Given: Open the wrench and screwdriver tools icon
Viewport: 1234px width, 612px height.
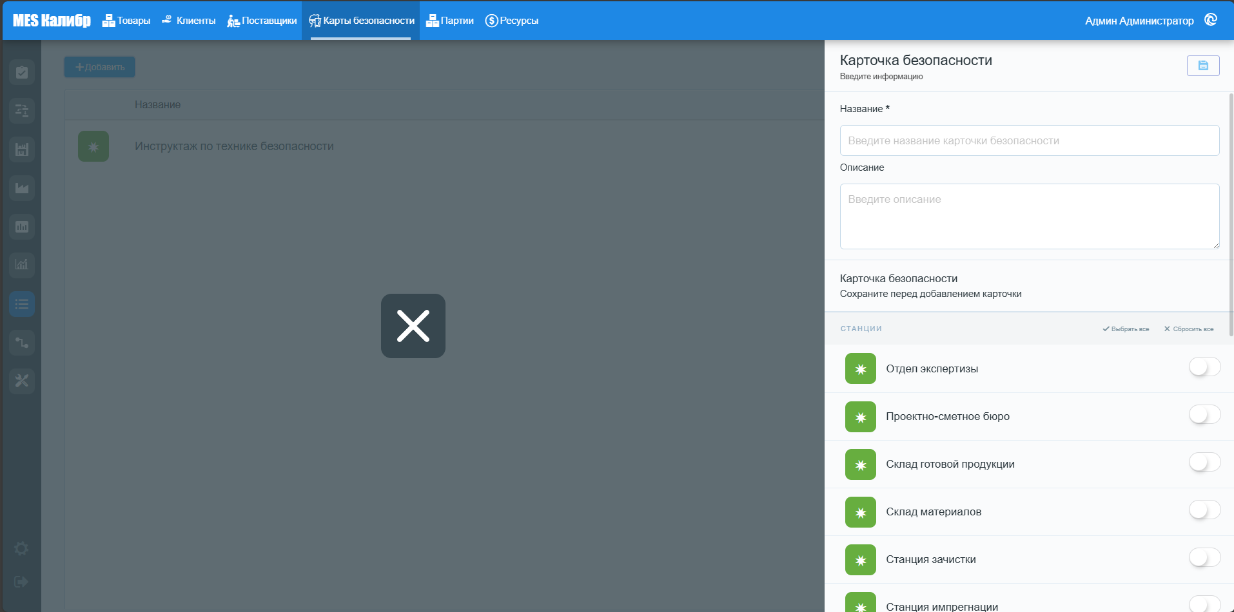Looking at the screenshot, I should 22,381.
